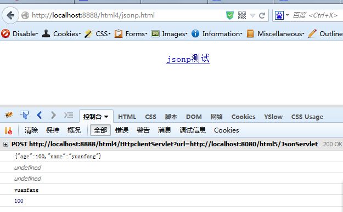Click the Baidu paw search engine icon
343x212 pixels.
tap(279, 15)
